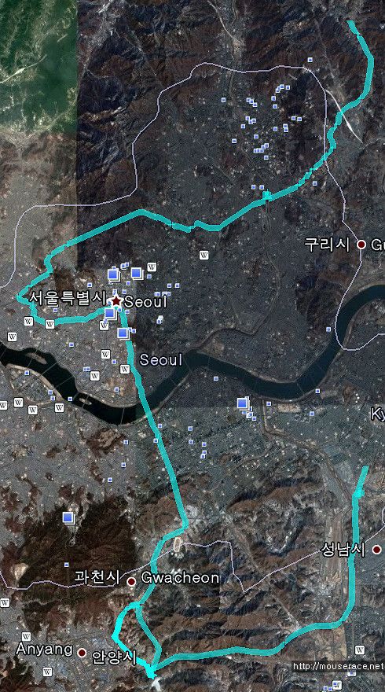
Task: Open the Wikipedia icon nearest the 구리시 label
Action: click(203, 255)
